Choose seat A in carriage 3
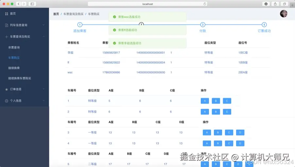The width and height of the screenshot is (295, 167). coord(207,132)
